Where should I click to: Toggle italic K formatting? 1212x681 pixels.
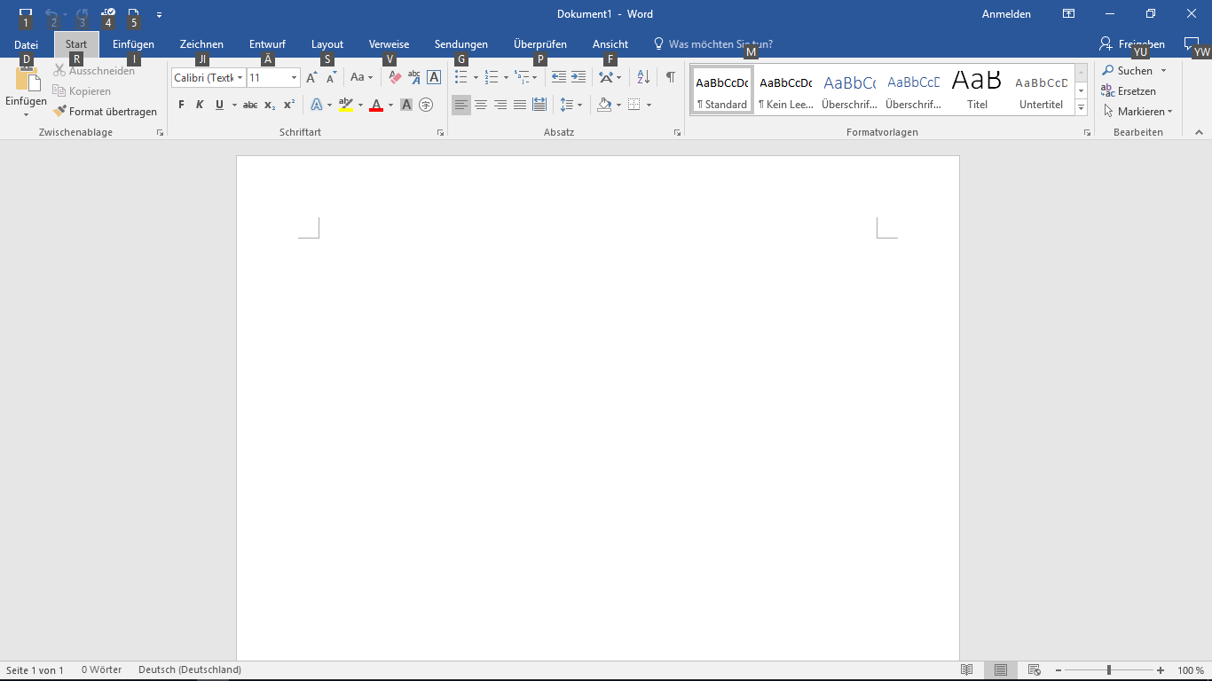tap(201, 105)
